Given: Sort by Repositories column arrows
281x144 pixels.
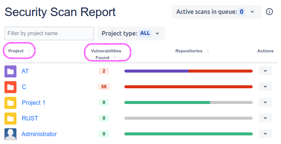Looking at the screenshot, I should tap(208, 51).
